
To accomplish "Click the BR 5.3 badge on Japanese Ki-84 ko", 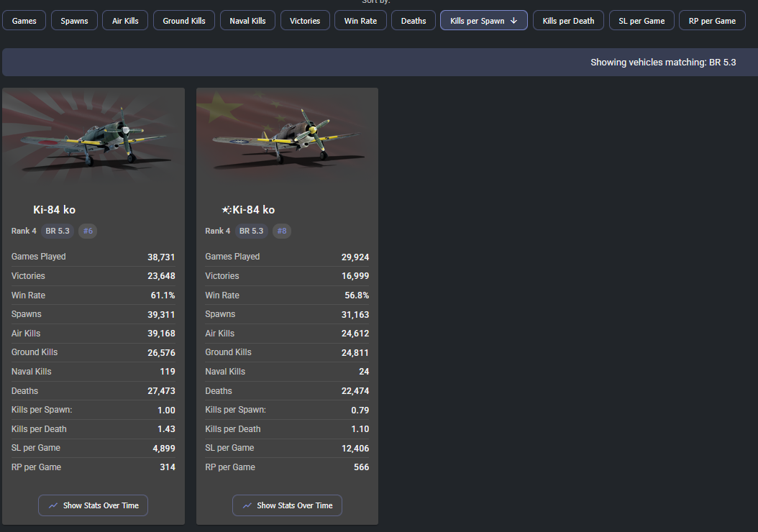I will click(x=58, y=231).
